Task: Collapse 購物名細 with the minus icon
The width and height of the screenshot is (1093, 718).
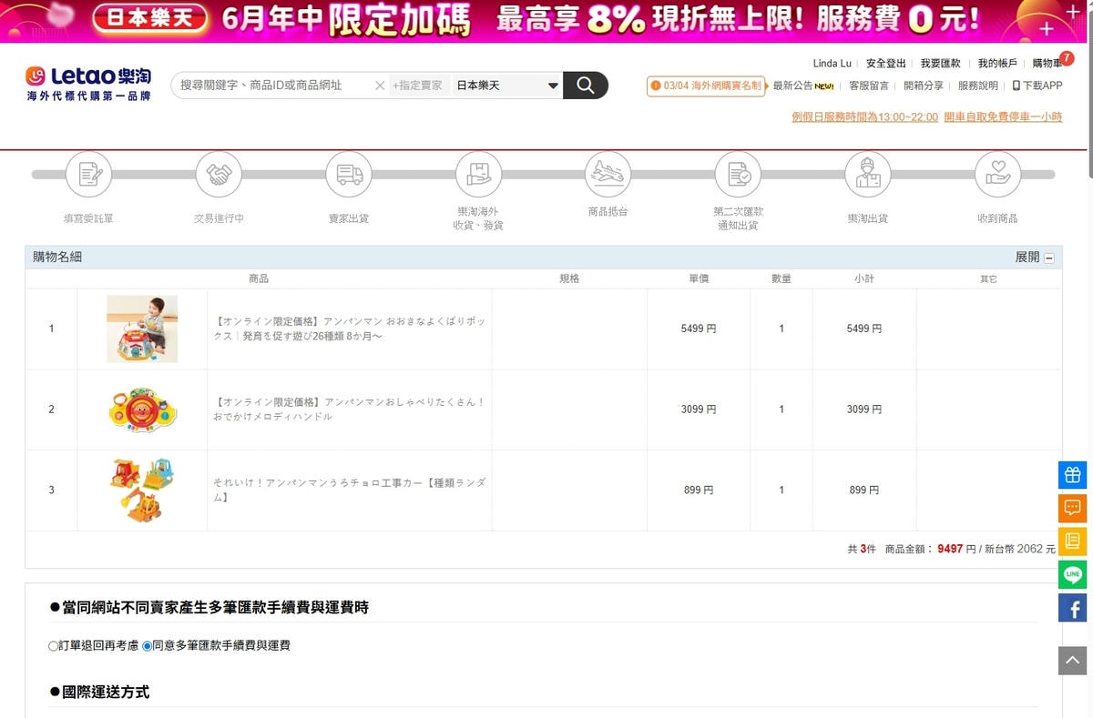Action: (x=1048, y=258)
